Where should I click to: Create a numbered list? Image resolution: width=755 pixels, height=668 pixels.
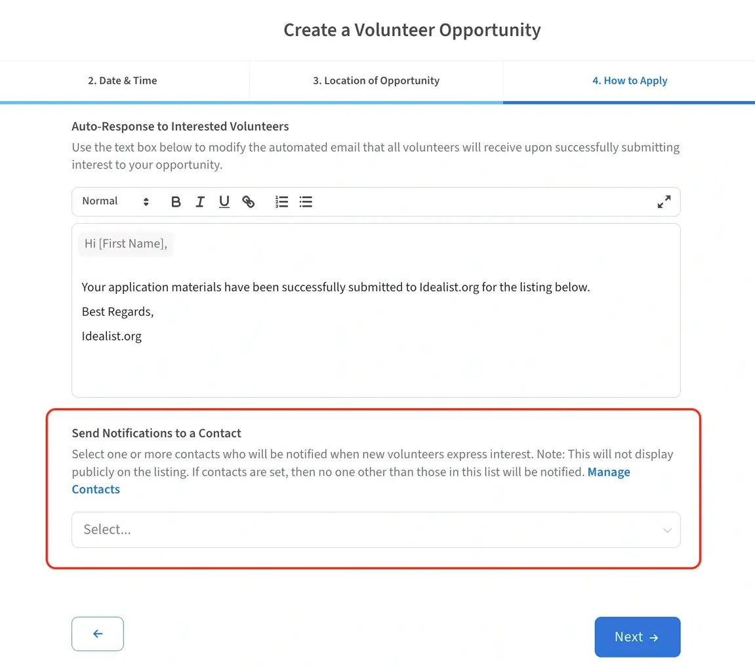[x=281, y=201]
